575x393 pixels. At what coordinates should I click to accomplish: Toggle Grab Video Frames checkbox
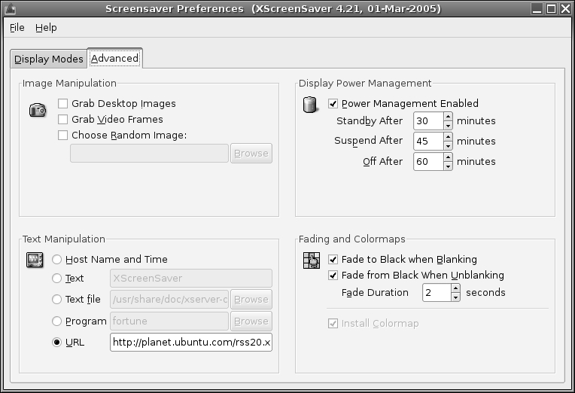pyautogui.click(x=63, y=120)
